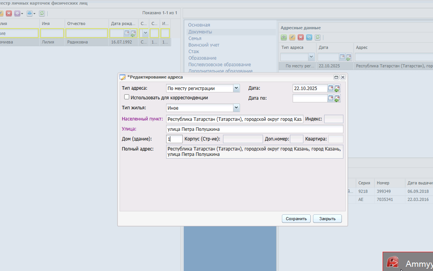Expand the Тип адреса dropdown in dialog

click(x=236, y=88)
